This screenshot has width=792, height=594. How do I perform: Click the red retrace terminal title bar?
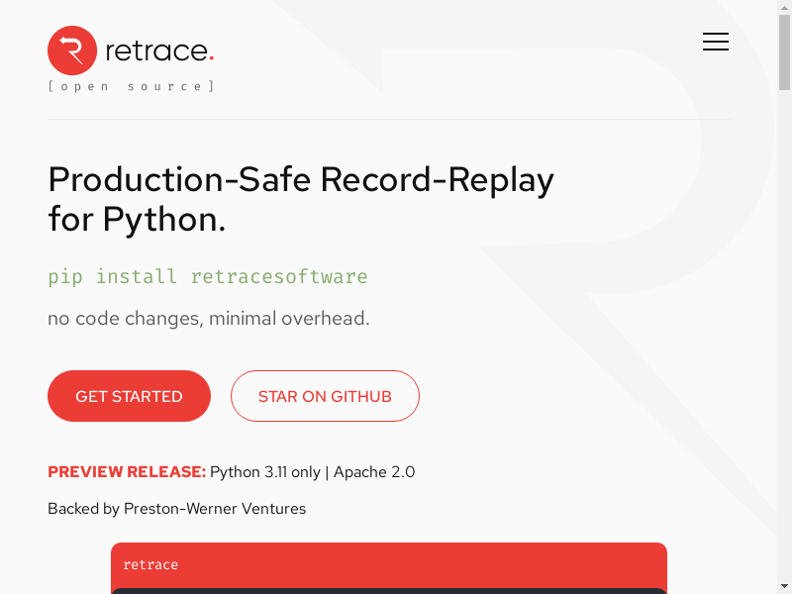[388, 564]
